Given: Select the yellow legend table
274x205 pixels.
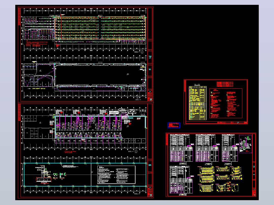Looking at the screenshot, I should pos(198,103).
